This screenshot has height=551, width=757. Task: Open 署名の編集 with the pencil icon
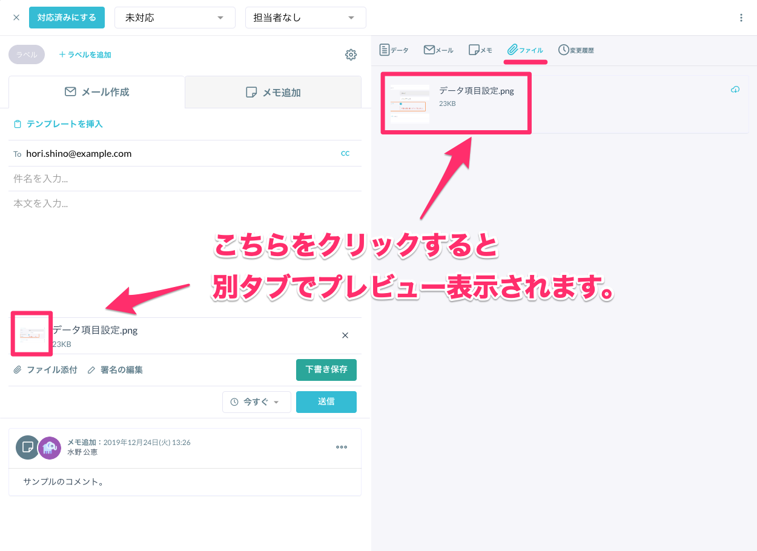pos(91,369)
